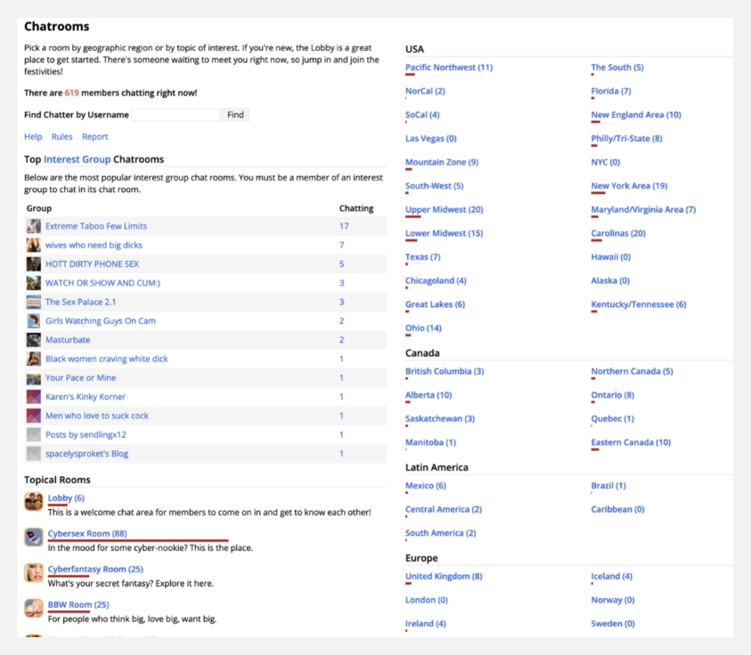
Task: Open the Help link
Action: 33,137
